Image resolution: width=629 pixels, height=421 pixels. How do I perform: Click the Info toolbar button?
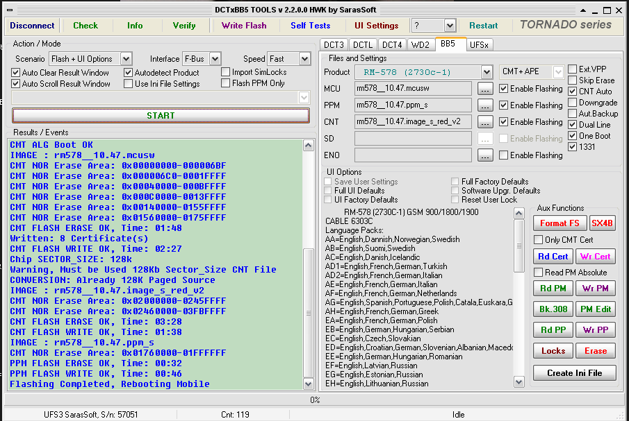(135, 26)
